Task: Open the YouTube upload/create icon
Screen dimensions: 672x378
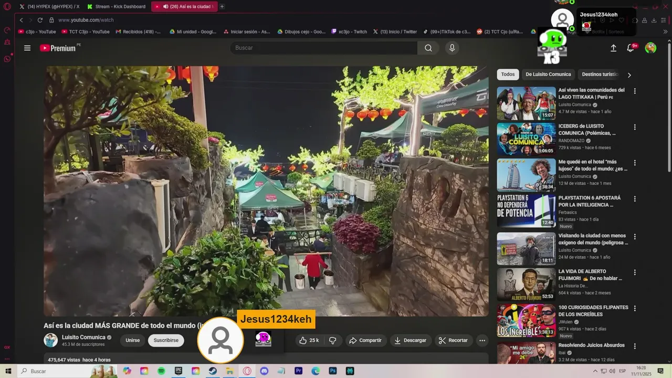Action: pos(613,48)
